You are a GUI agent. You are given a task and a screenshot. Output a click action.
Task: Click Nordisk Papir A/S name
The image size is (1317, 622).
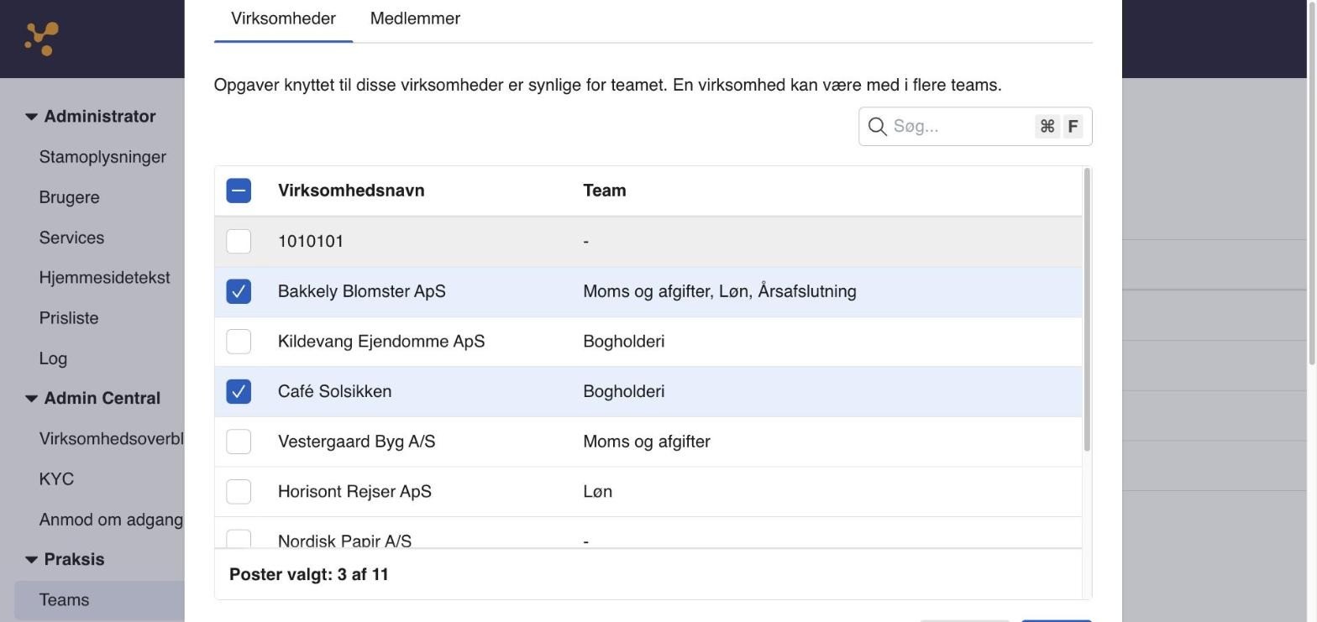pos(344,541)
